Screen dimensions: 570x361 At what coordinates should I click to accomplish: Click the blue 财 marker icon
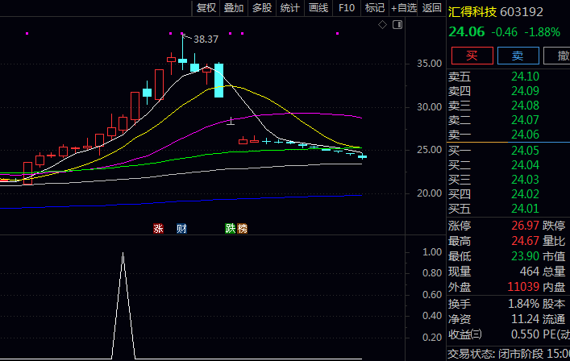[181, 229]
